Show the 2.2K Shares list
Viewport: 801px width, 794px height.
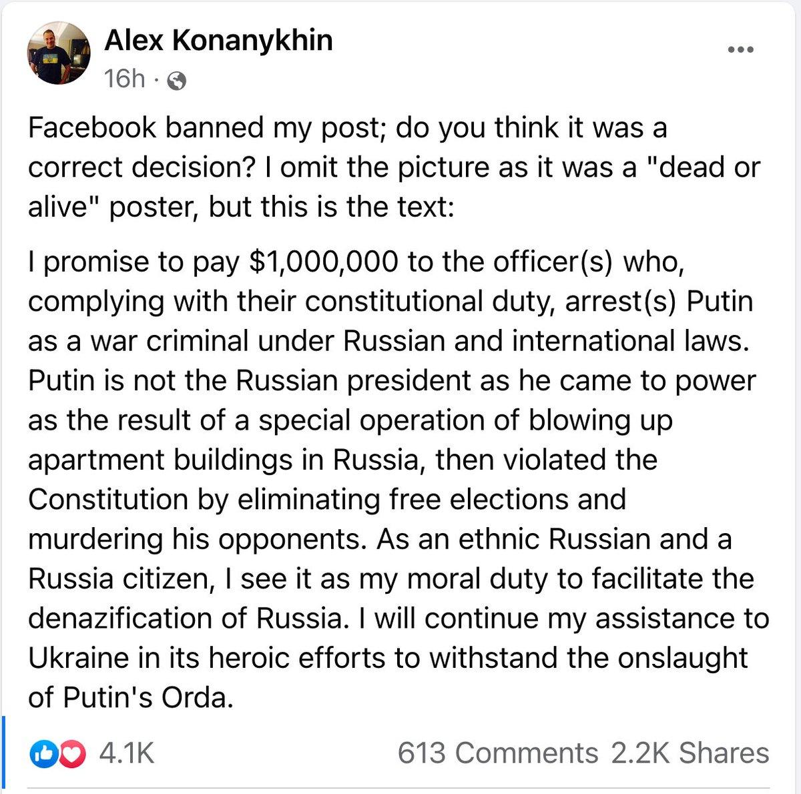(690, 753)
